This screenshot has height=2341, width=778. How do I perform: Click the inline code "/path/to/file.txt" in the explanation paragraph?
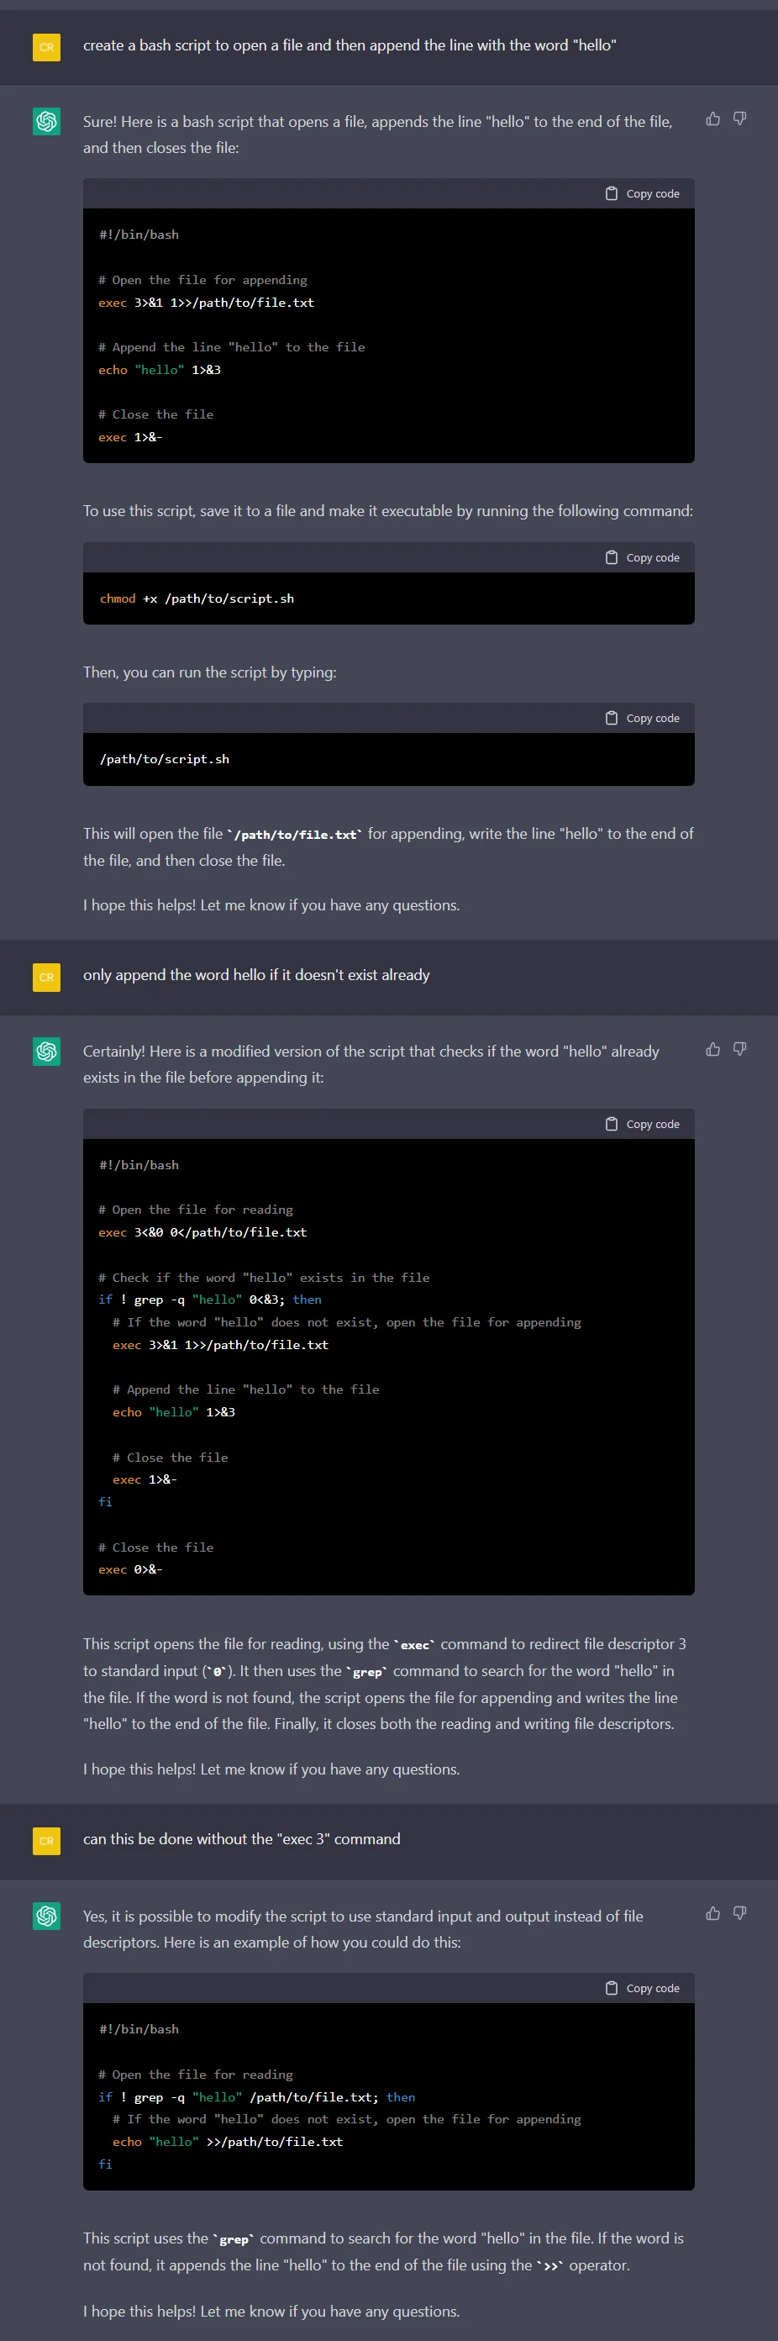click(x=295, y=834)
